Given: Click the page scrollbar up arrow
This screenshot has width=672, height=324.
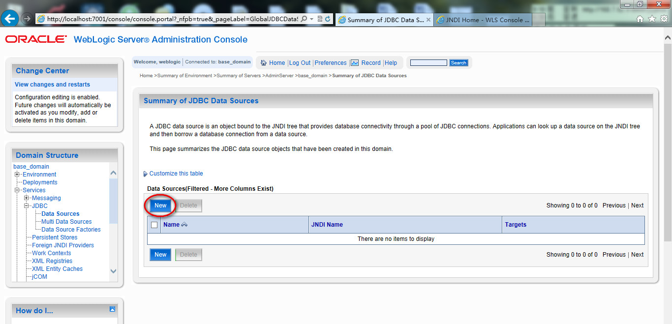Looking at the screenshot, I should (668, 38).
